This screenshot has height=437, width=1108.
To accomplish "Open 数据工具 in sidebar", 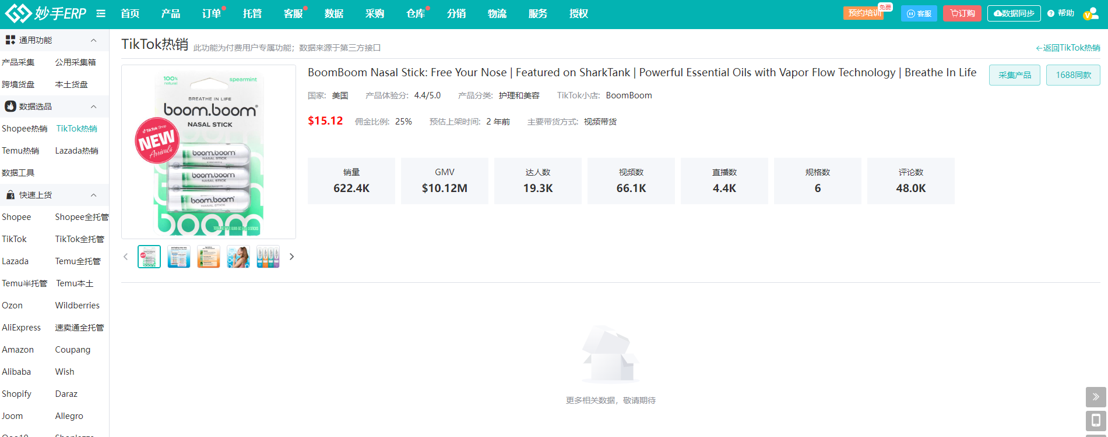I will click(18, 173).
